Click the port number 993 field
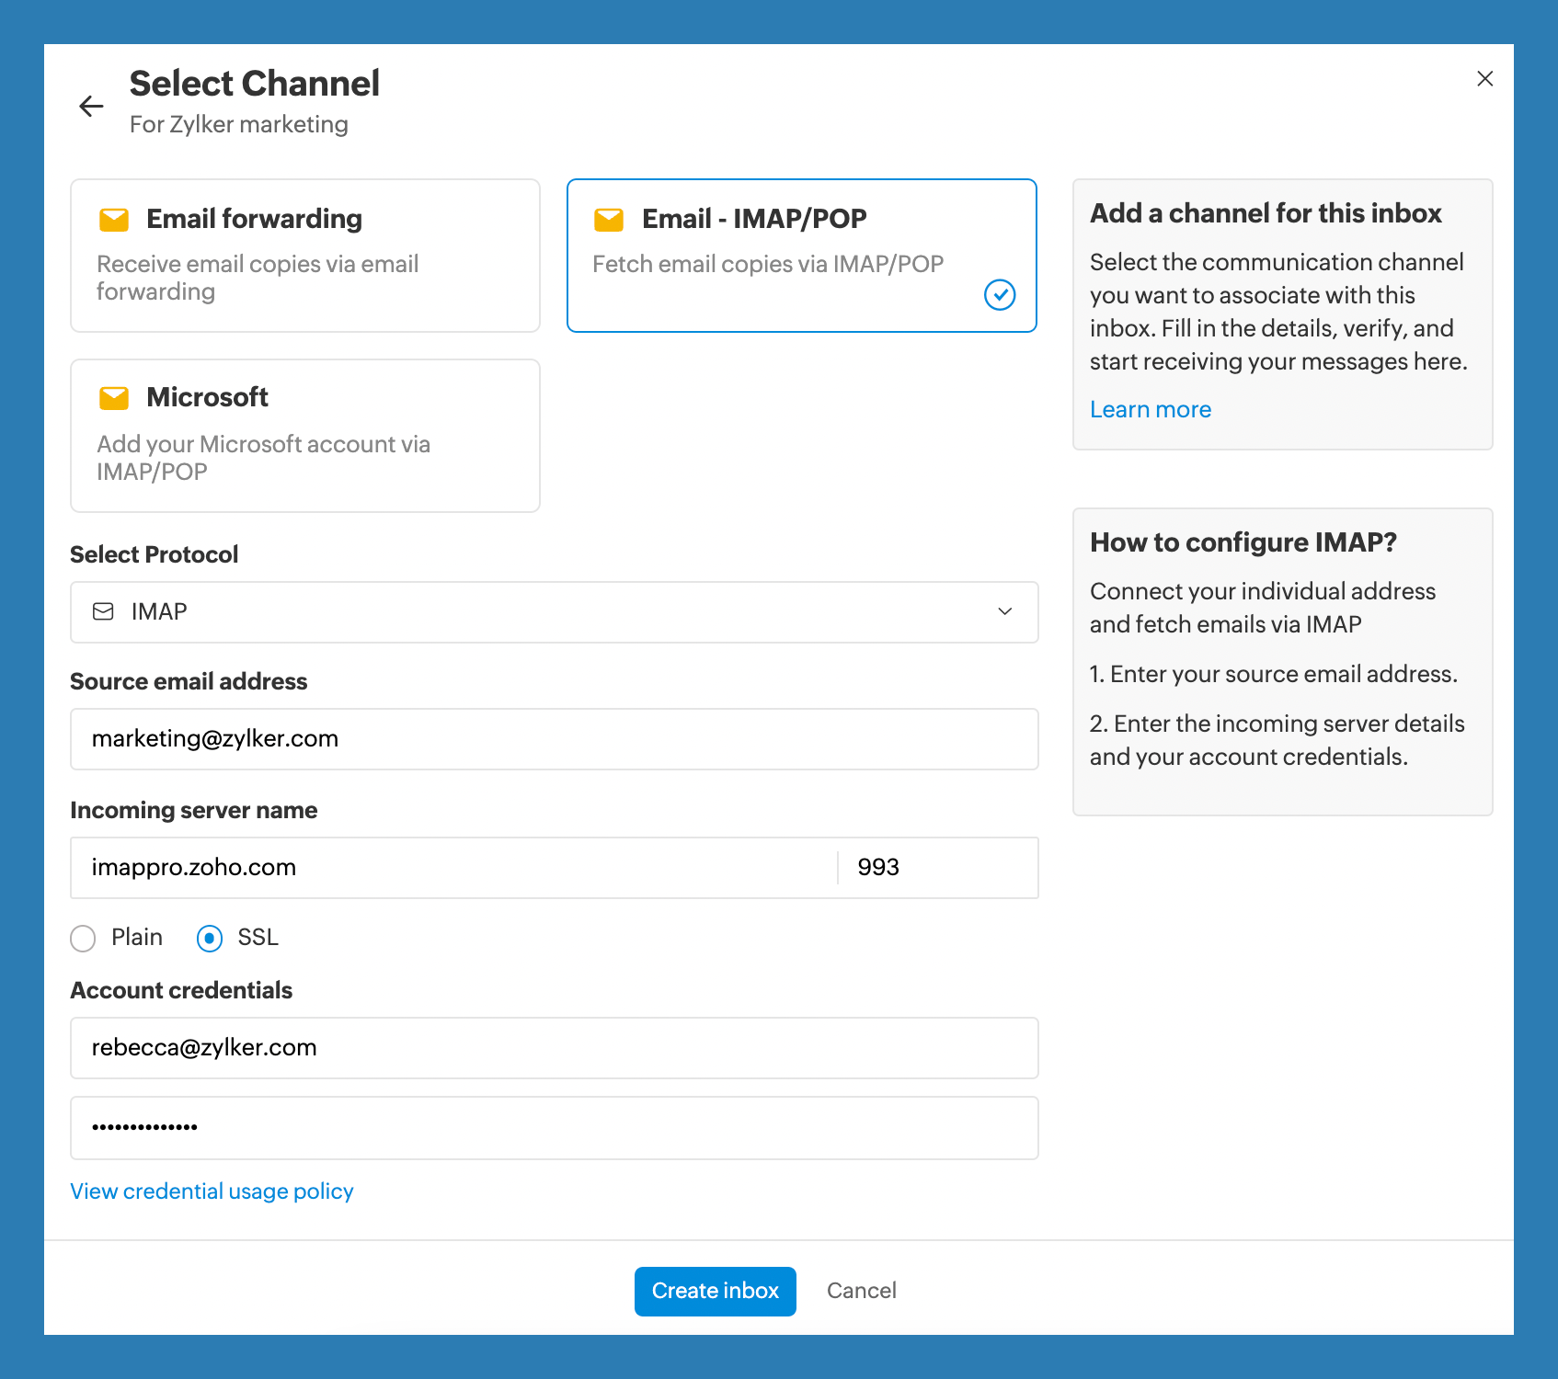This screenshot has width=1558, height=1379. (938, 868)
